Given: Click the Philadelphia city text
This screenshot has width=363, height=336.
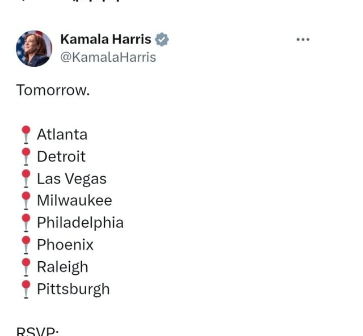Looking at the screenshot, I should click(80, 223).
